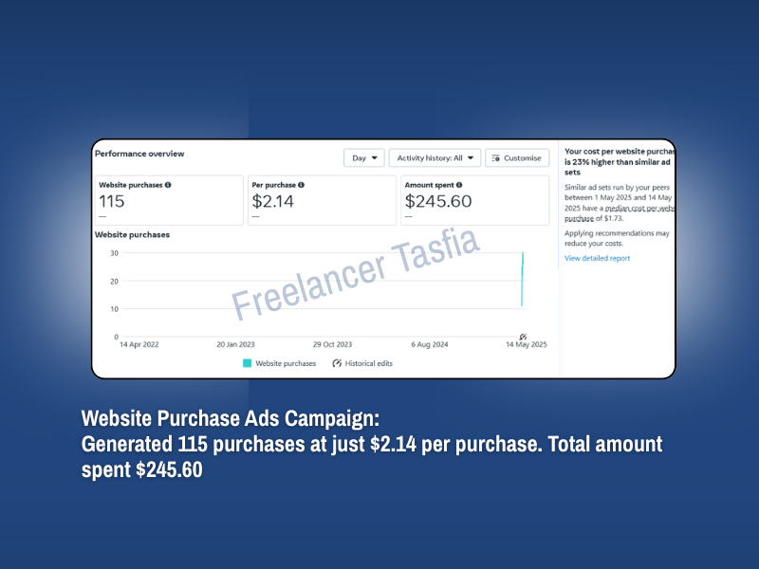The image size is (759, 569).
Task: Toggle the Historical edits legend label
Action: point(369,363)
